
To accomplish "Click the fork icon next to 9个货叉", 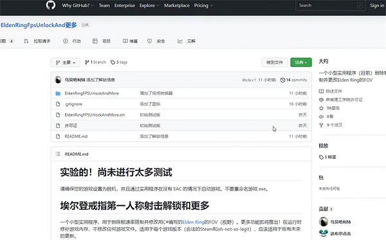I will (x=321, y=125).
